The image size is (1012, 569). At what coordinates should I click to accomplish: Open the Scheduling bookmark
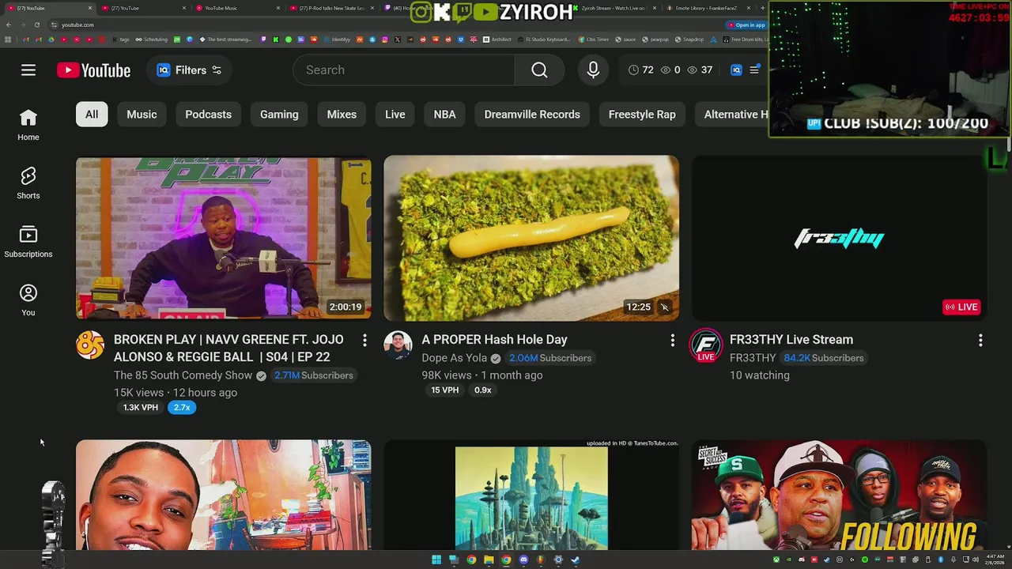[151, 40]
